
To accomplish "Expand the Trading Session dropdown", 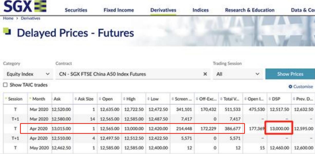I will pyautogui.click(x=238, y=74).
